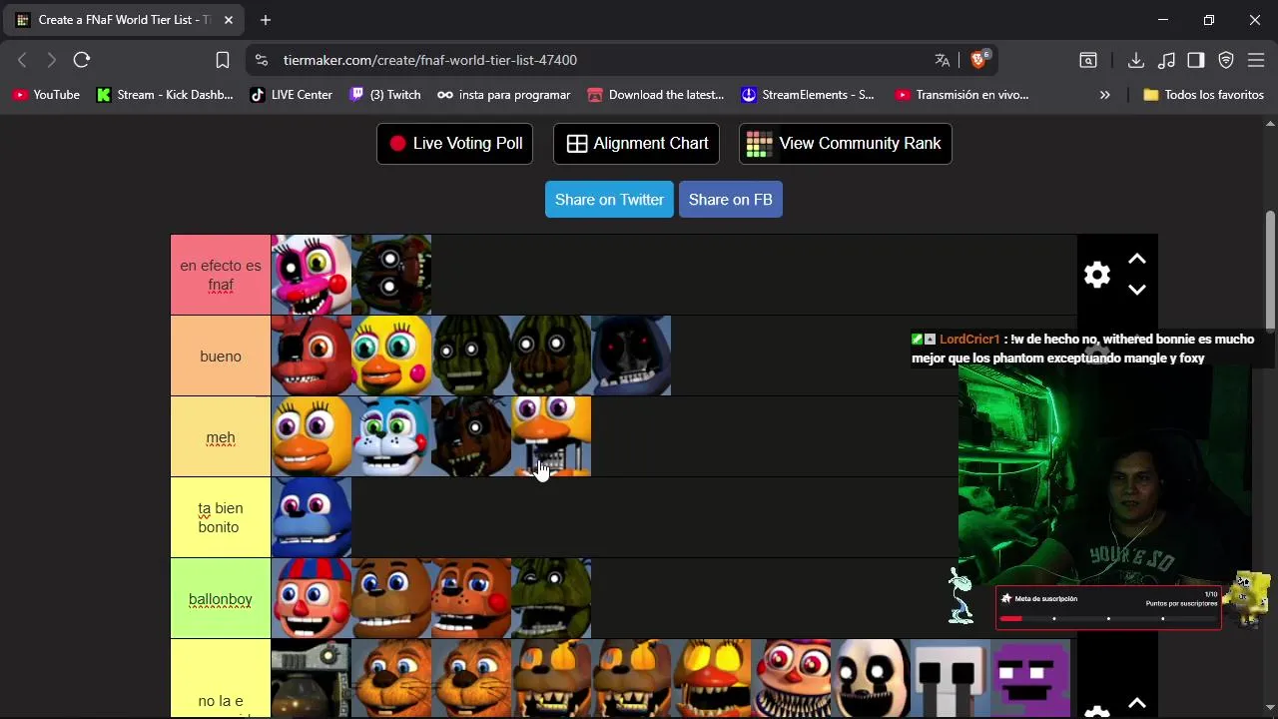Select green Springtrap thumbnail in 'ballonboy' row
1278x719 pixels.
[551, 599]
